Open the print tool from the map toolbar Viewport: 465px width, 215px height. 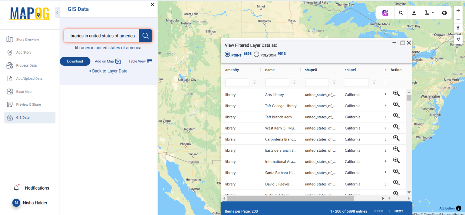click(x=444, y=13)
